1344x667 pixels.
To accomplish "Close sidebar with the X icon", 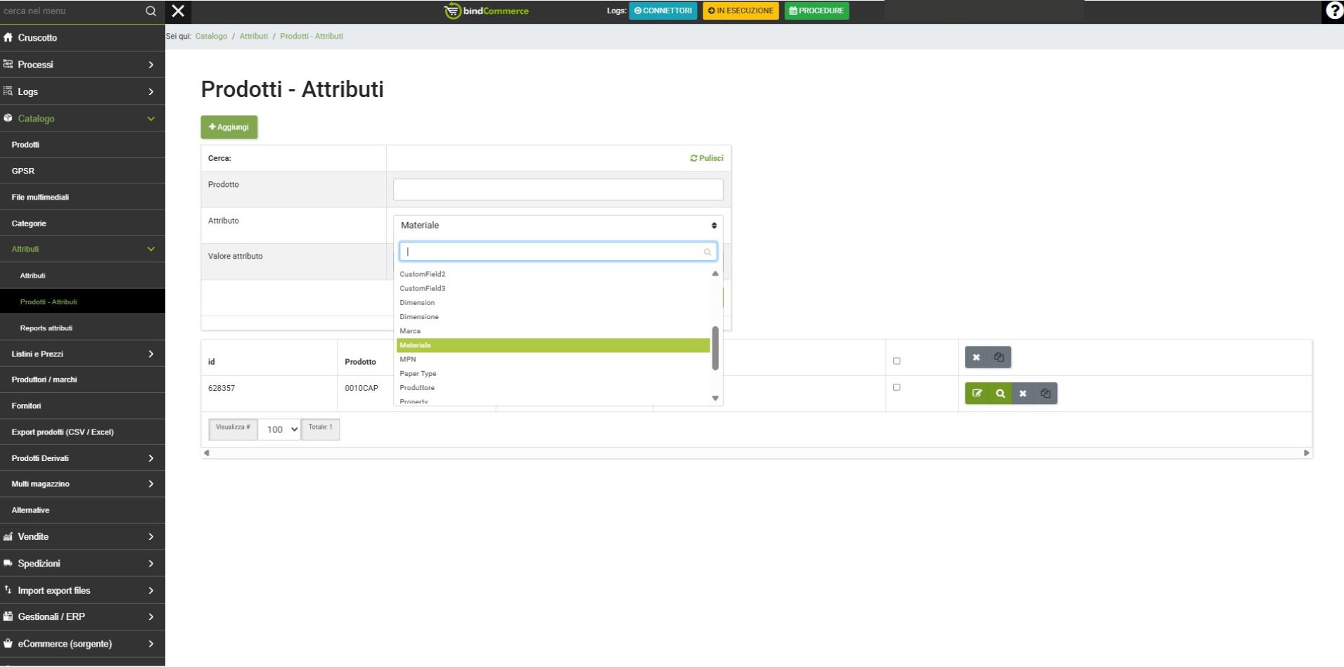I will click(179, 11).
